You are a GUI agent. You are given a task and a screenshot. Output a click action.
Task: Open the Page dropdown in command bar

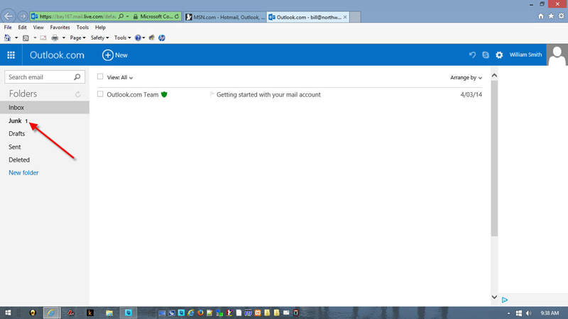click(x=78, y=38)
